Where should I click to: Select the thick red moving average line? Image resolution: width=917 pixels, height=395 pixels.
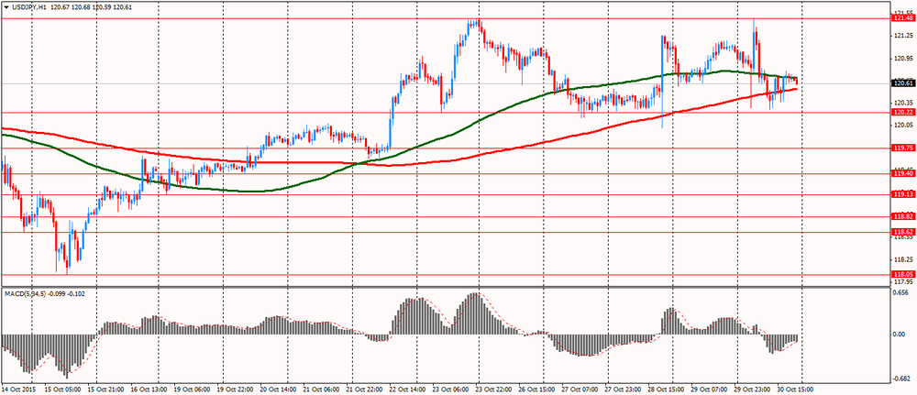[x=480, y=156]
